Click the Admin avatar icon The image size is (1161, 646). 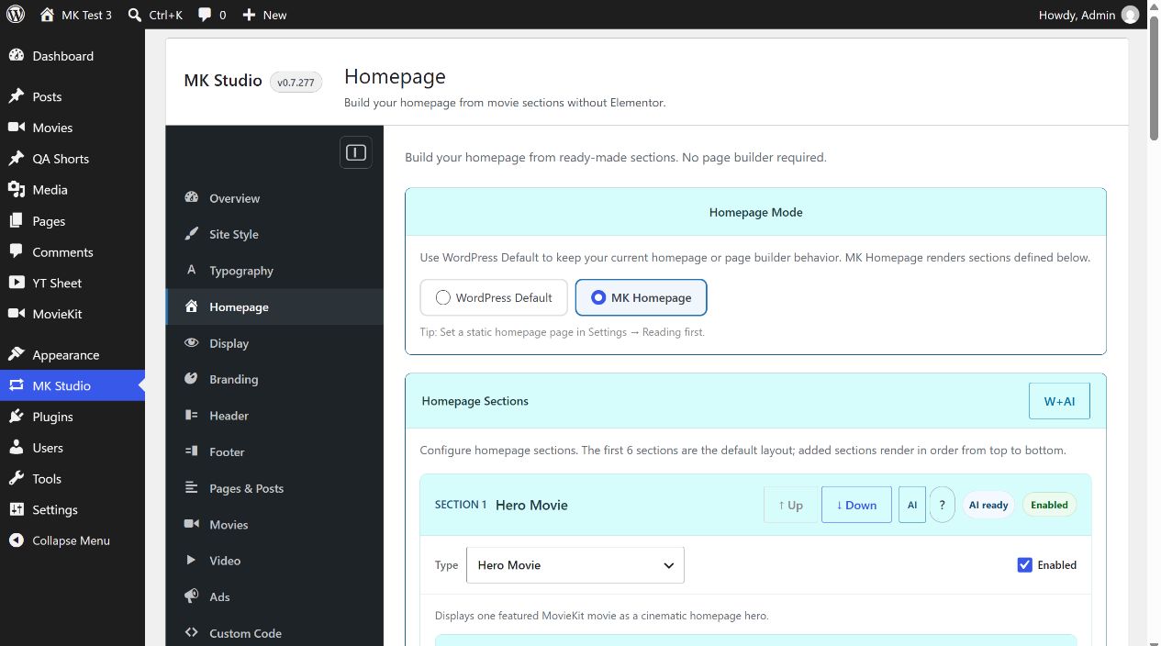coord(1131,15)
